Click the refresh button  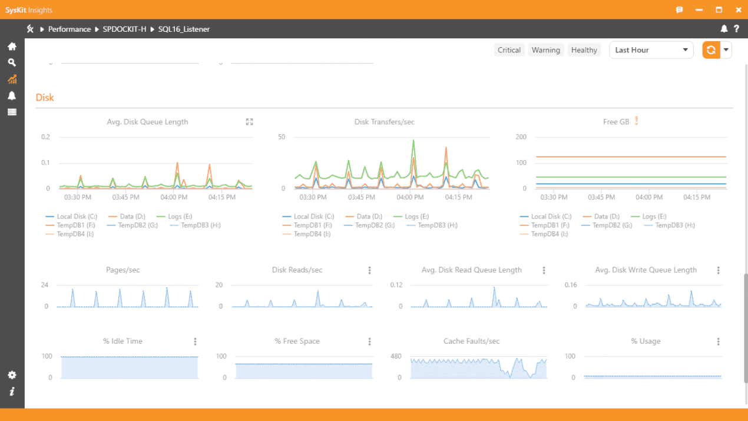(x=710, y=49)
